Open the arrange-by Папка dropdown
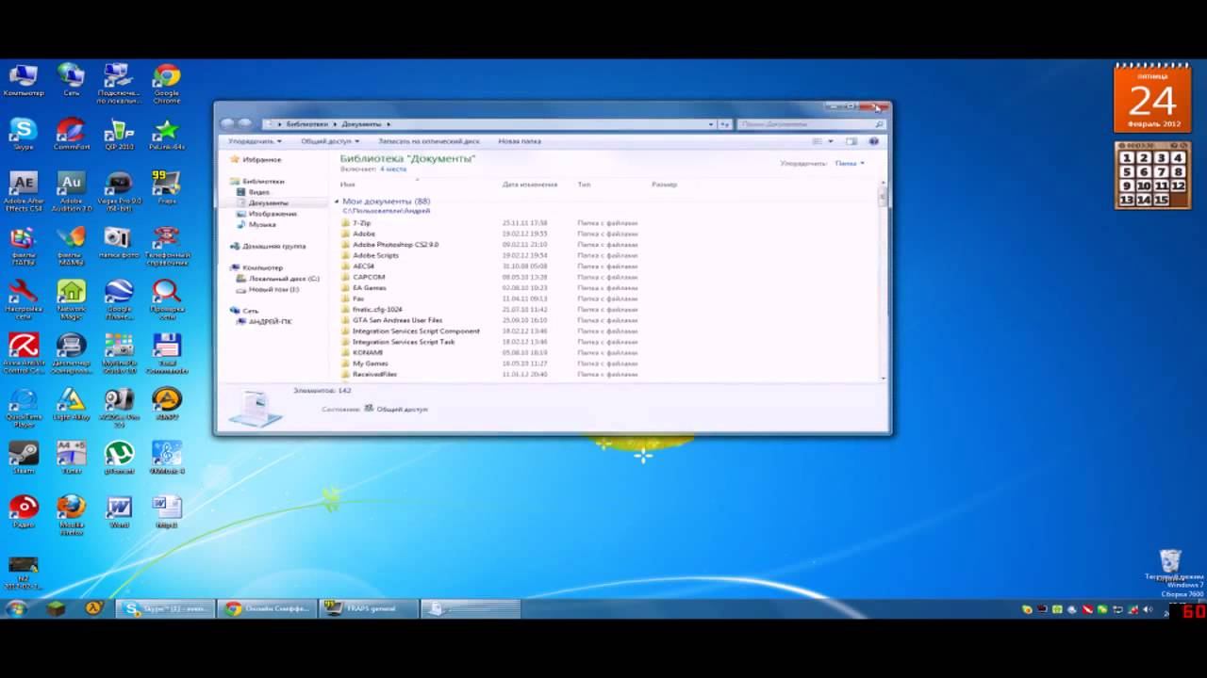Viewport: 1207px width, 678px height. [849, 163]
